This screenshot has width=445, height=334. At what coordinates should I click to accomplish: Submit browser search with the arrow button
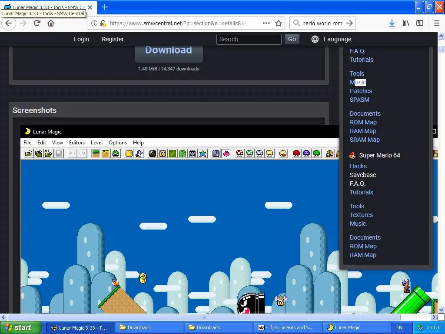tap(349, 23)
